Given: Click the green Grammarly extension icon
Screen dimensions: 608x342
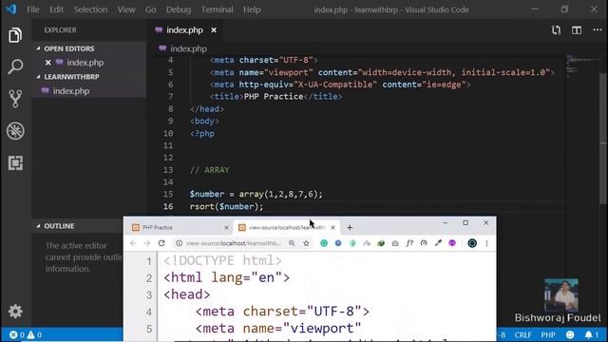Looking at the screenshot, I should click(x=324, y=243).
